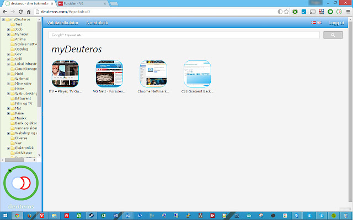Click the cast screen extension icon
Viewport: 353px width, 220px height.
pyautogui.click(x=313, y=12)
